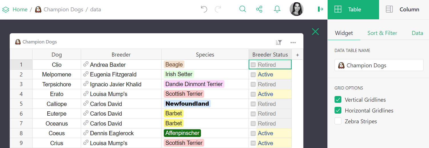The image size is (429, 148).
Task: Open the share menu icon
Action: click(x=259, y=9)
